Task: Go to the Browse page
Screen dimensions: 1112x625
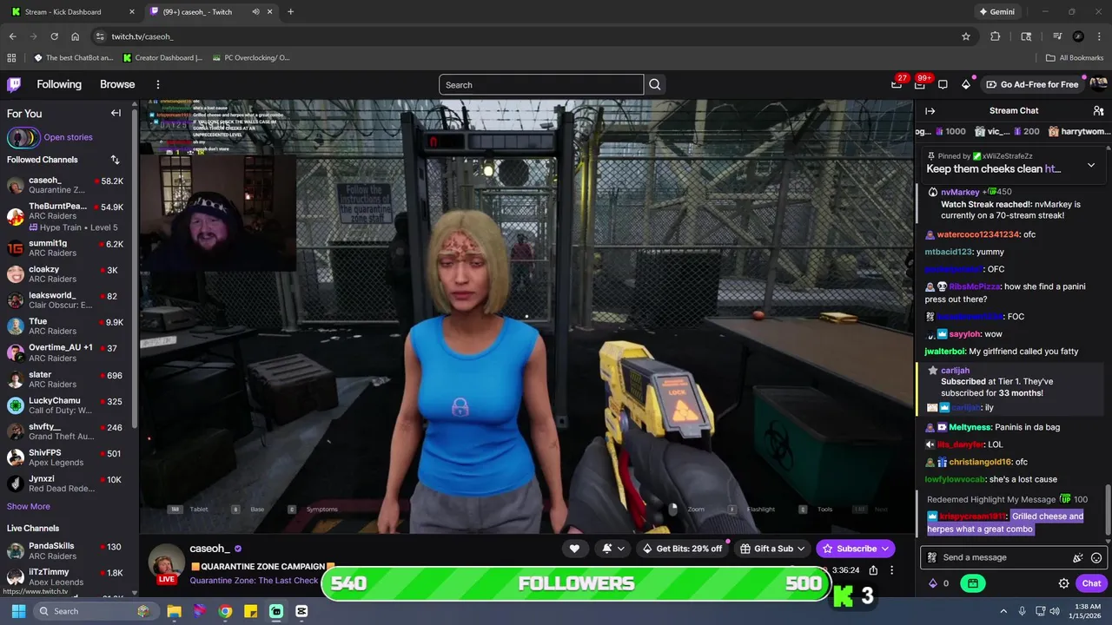Action: click(117, 84)
